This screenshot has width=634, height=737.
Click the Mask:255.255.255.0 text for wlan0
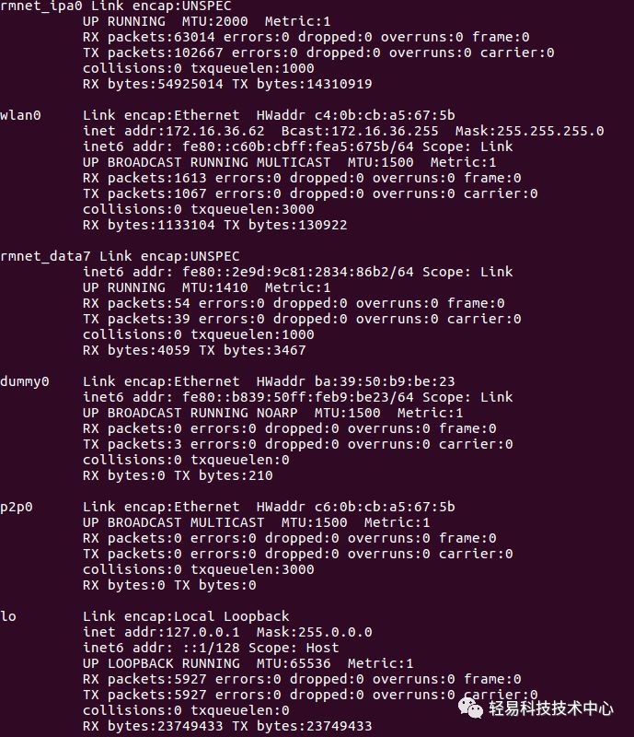click(529, 131)
